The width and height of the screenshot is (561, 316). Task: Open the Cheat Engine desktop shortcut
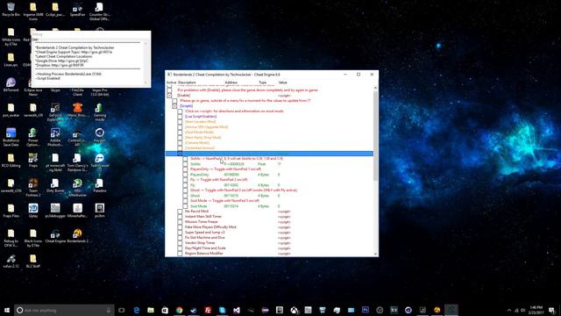55,236
